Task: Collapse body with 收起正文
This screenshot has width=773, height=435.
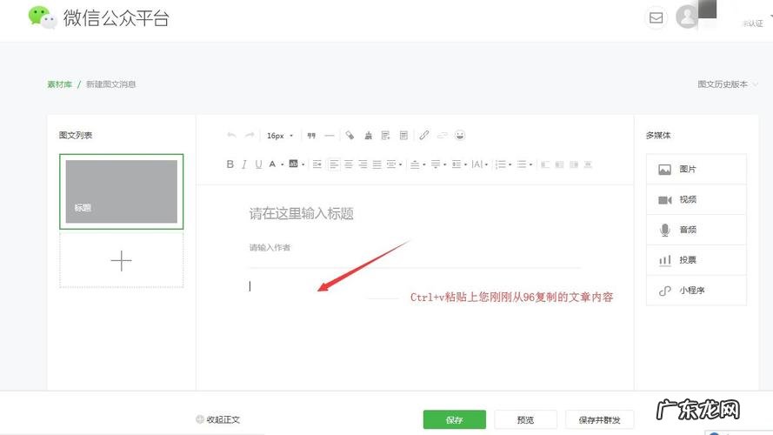Action: pyautogui.click(x=218, y=419)
